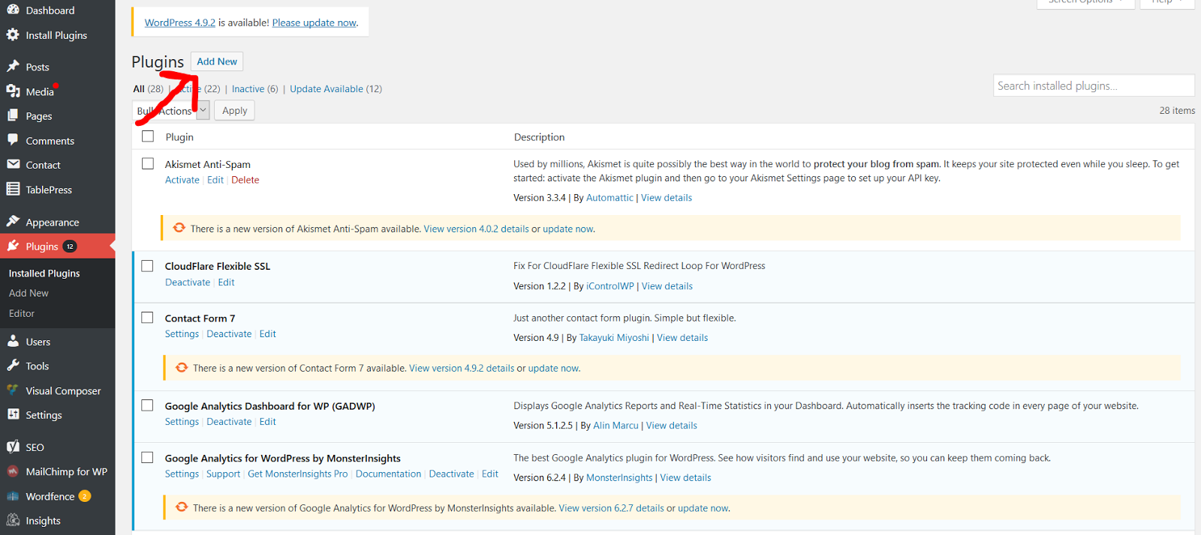Open the Alin Marcu author link

[616, 426]
